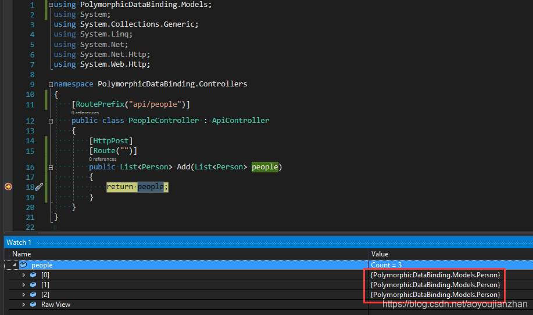Click the object icon beside people in Watch

tap(23, 265)
